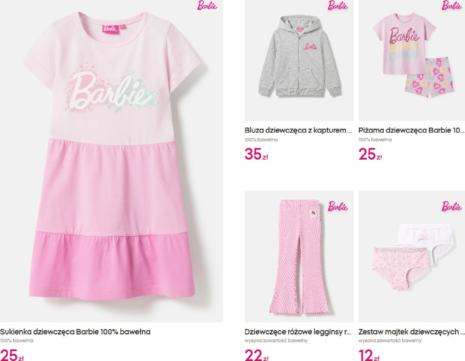Image resolution: width=465 pixels, height=361 pixels.
Task: Click the 35 zł hoodie price
Action: pyautogui.click(x=256, y=154)
